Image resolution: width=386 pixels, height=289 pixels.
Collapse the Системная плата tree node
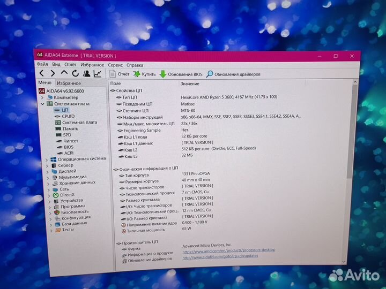tap(42, 104)
